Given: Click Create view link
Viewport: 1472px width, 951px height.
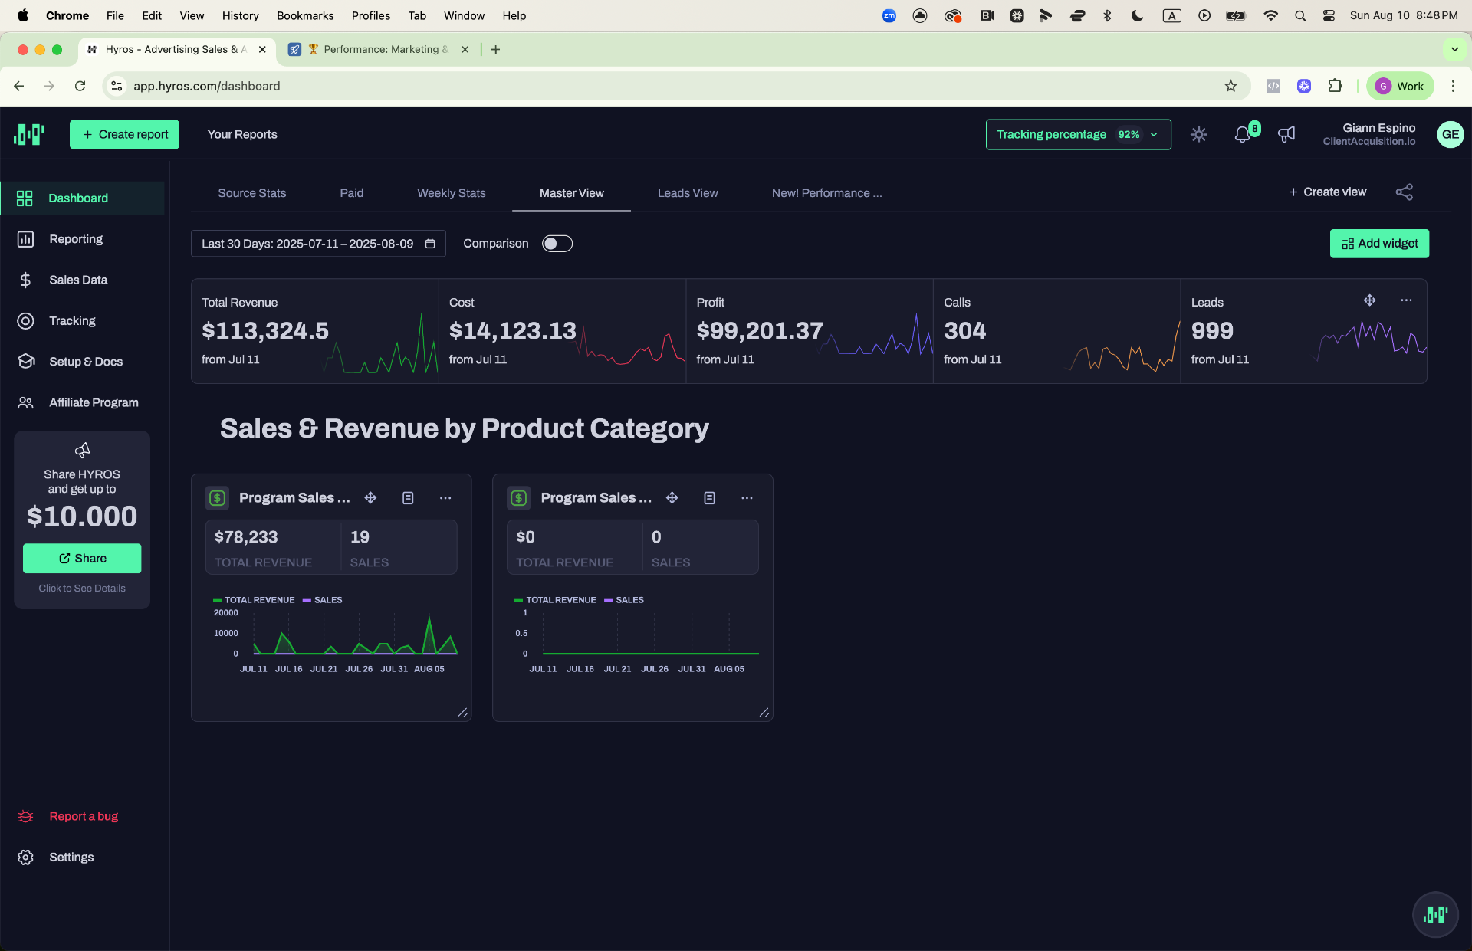Looking at the screenshot, I should point(1327,192).
